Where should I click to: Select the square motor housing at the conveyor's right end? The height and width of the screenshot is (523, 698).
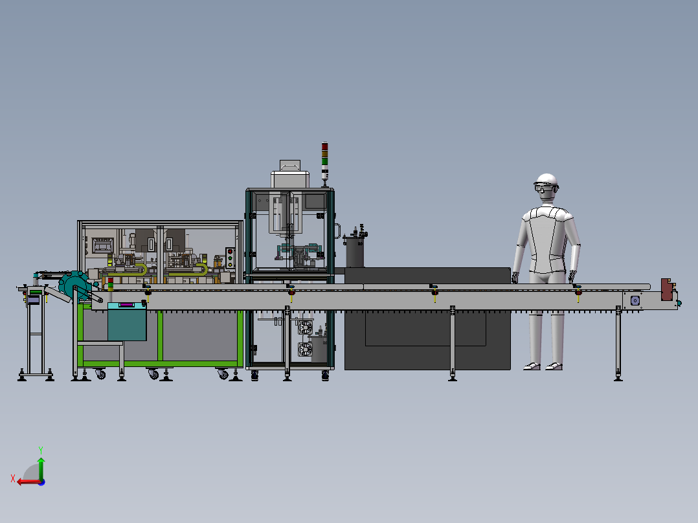(x=635, y=300)
